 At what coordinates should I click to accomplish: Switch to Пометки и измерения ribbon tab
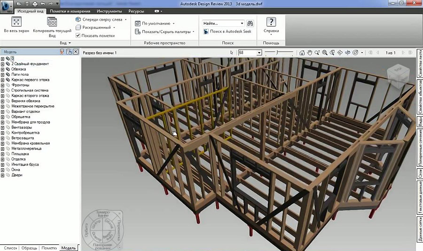[x=70, y=11]
